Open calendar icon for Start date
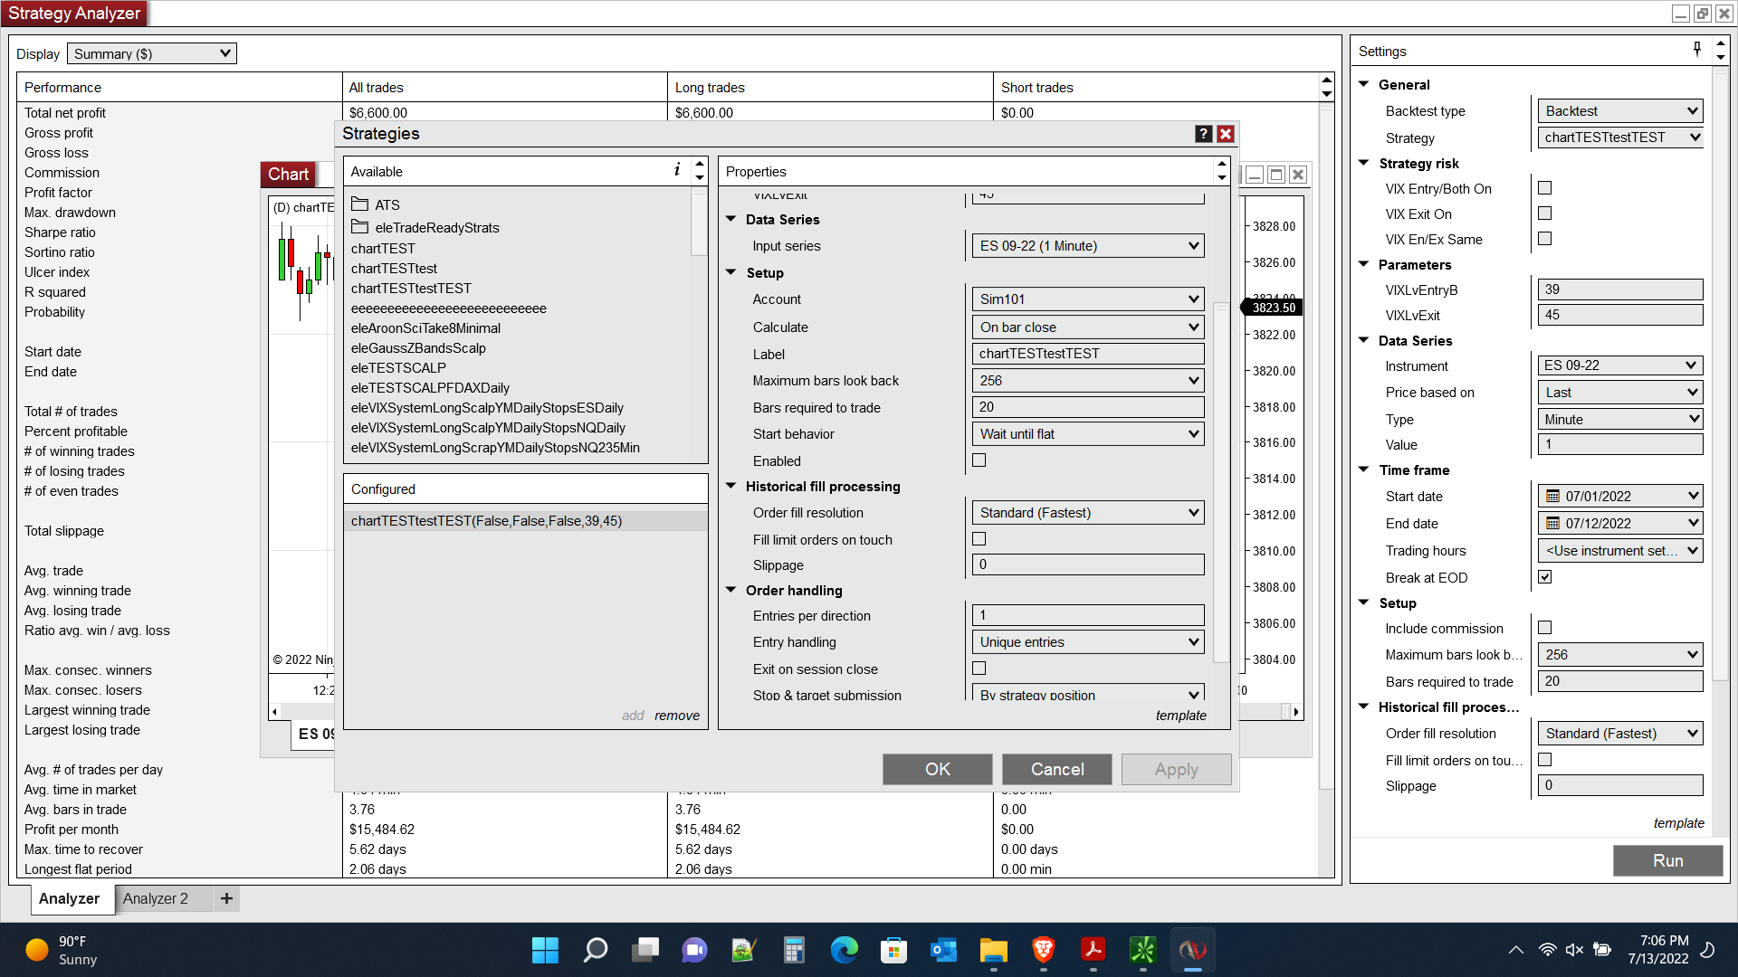 tap(1552, 496)
